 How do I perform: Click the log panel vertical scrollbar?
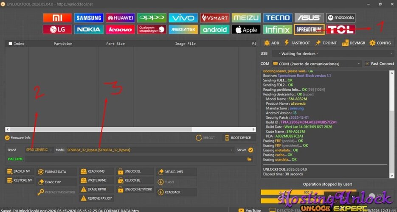click(x=392, y=124)
